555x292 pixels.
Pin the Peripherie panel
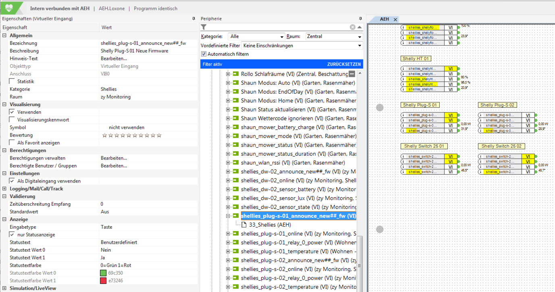click(x=360, y=19)
